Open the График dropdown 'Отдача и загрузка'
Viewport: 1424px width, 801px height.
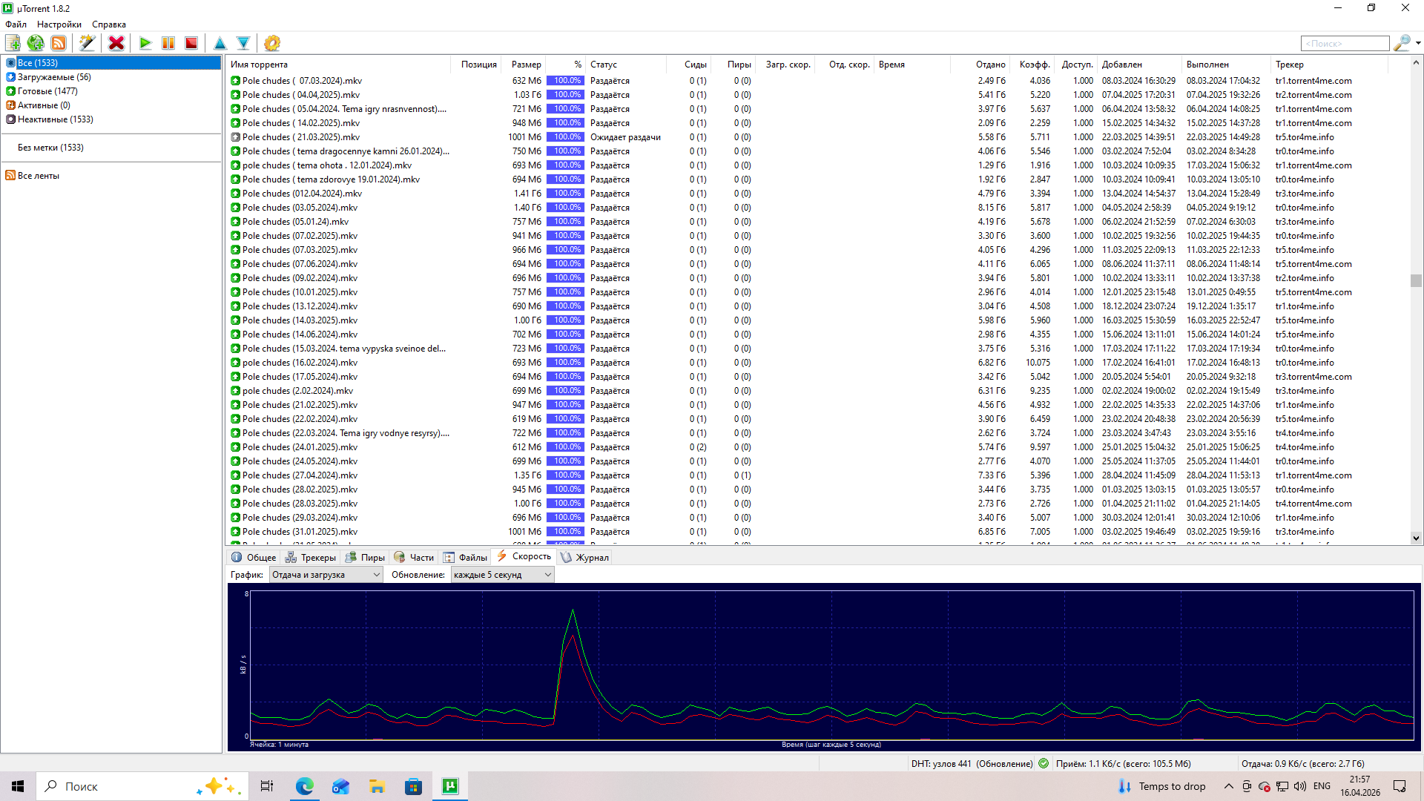pyautogui.click(x=326, y=575)
